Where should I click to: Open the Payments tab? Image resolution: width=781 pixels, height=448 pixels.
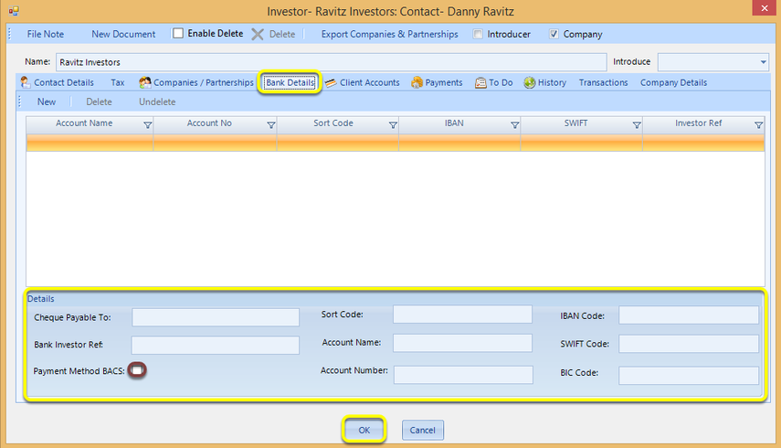pos(437,82)
